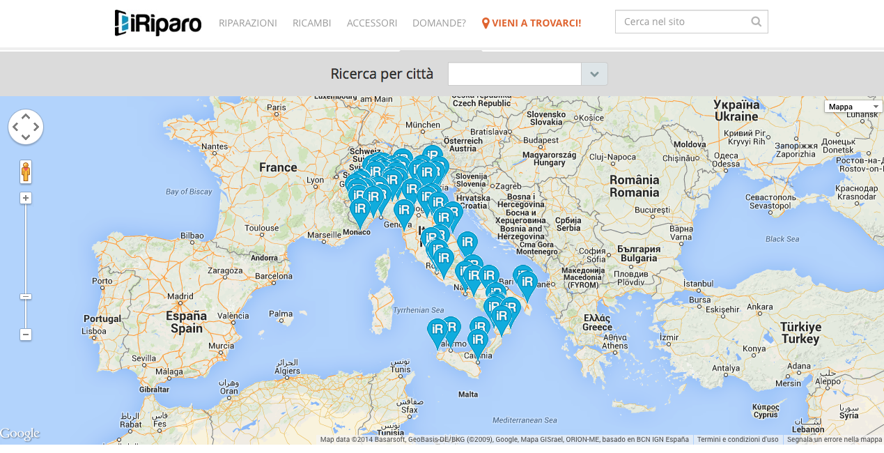Click the România Romania map label

[634, 186]
